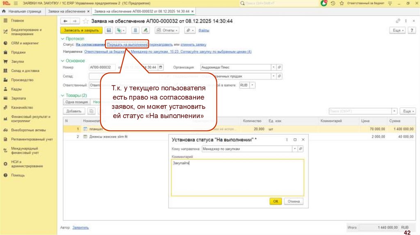Open service settings icon beside user name
This screenshot has height=235, width=420.
tap(390, 3)
